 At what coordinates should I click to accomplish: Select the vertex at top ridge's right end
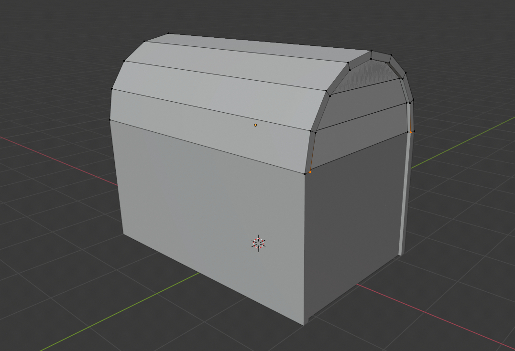click(x=372, y=51)
